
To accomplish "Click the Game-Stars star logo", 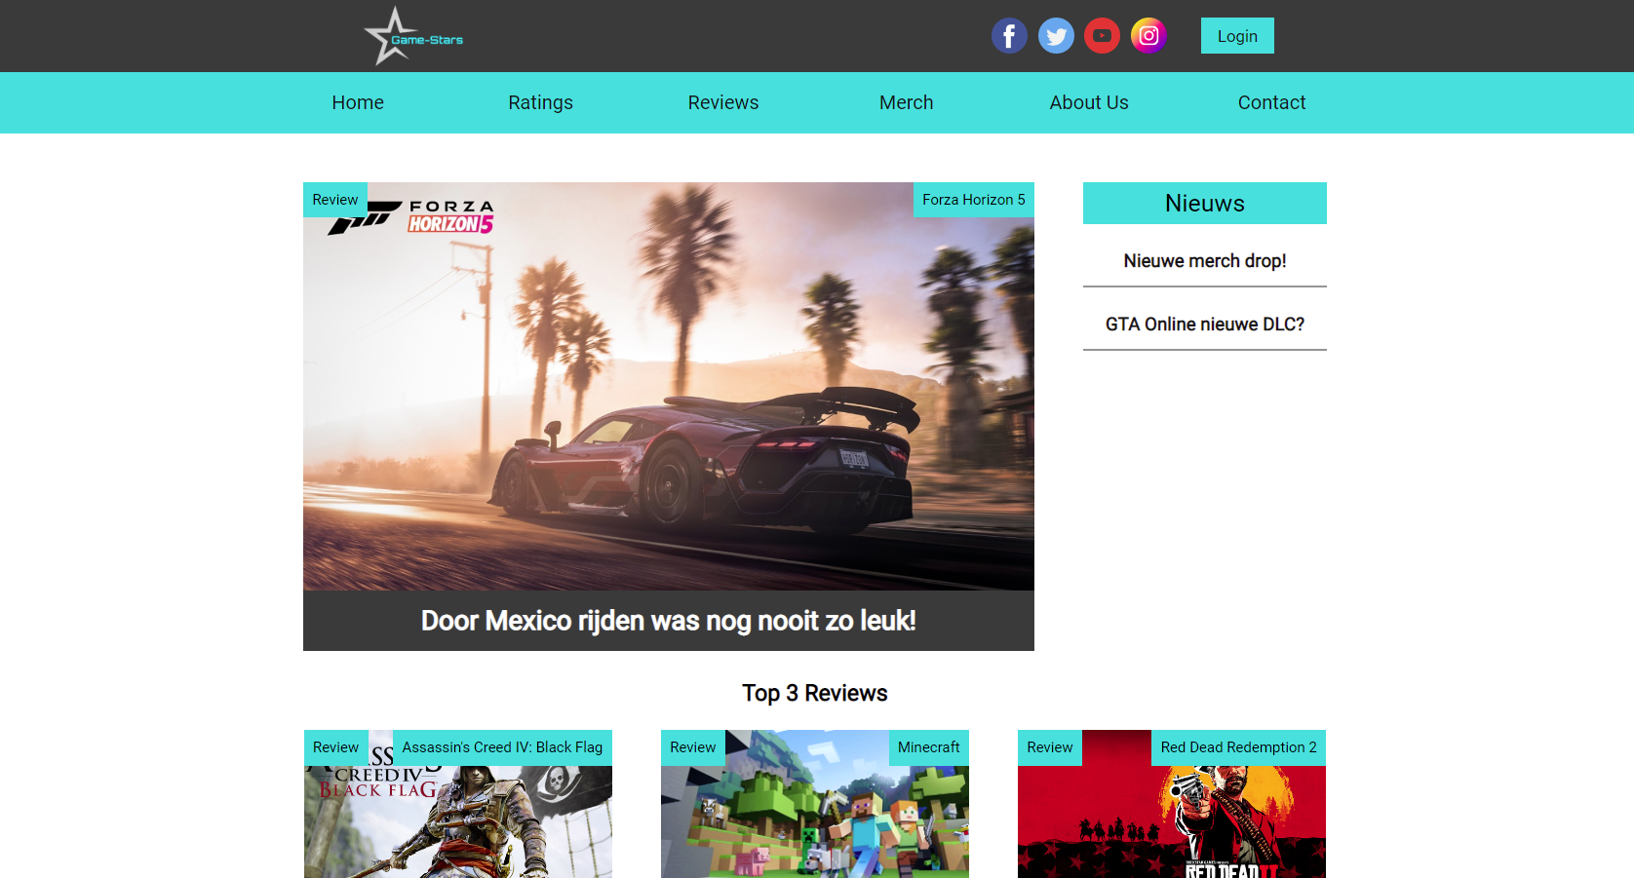I will (413, 37).
